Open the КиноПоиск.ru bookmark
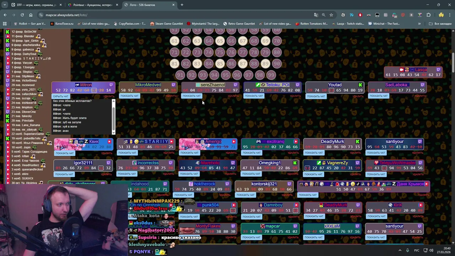The image size is (455, 256). point(62,24)
